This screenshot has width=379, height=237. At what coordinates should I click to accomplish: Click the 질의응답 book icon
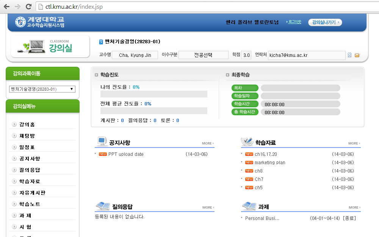coord(102,206)
